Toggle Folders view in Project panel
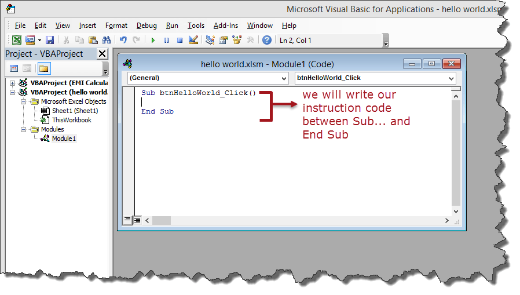Screen dimensions: 520x295 44,68
